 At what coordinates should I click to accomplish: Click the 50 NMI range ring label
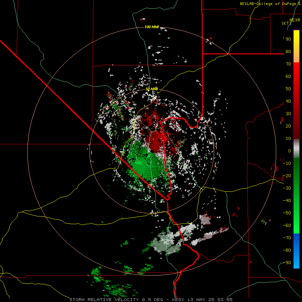coord(152,89)
